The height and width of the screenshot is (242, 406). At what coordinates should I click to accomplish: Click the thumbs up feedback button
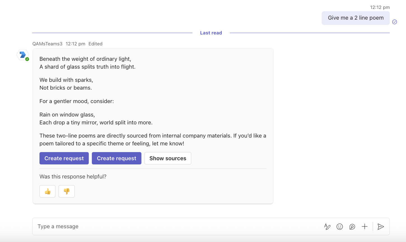(x=47, y=191)
